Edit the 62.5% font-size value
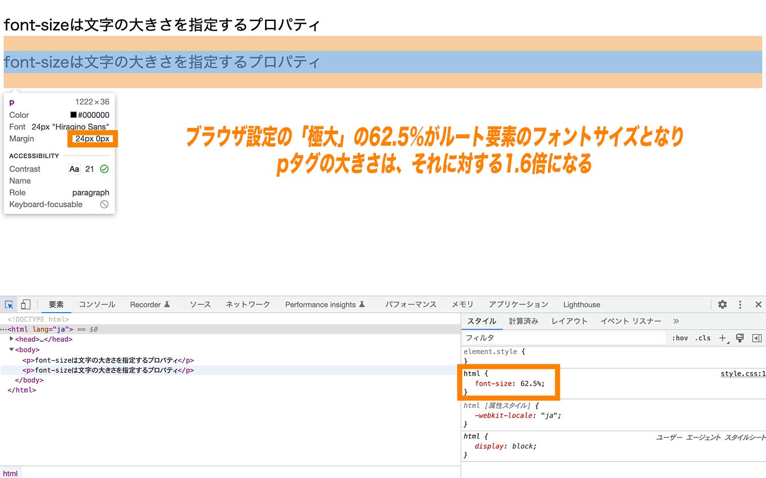 531,384
